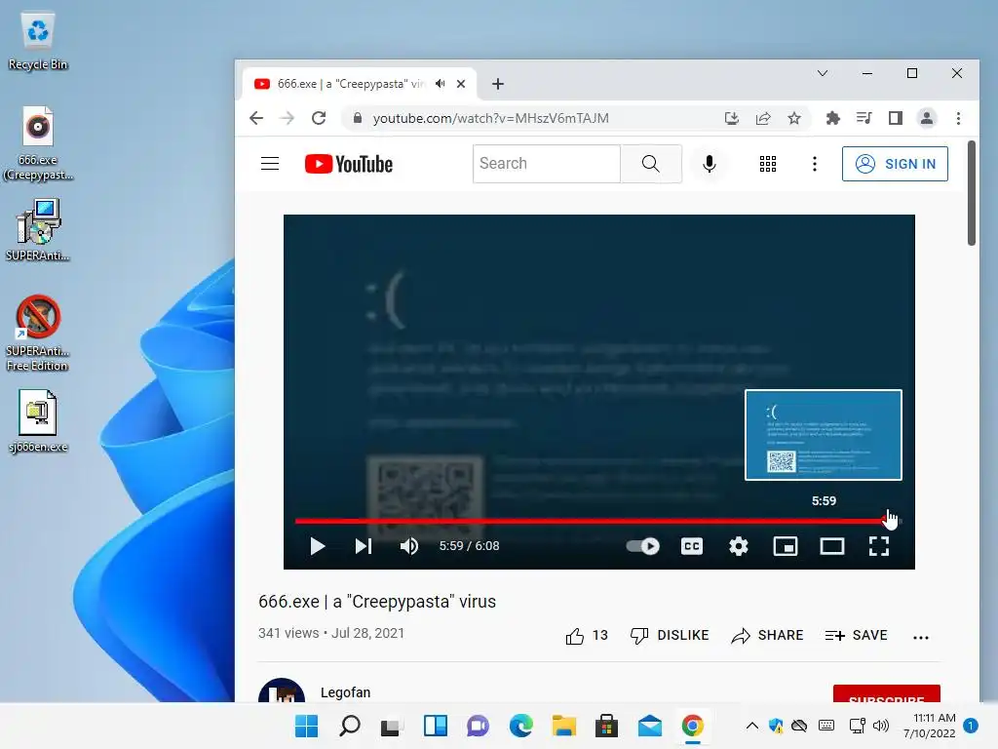Image resolution: width=998 pixels, height=749 pixels.
Task: Select the Recycle Bin desktop icon
Action: coord(38,41)
